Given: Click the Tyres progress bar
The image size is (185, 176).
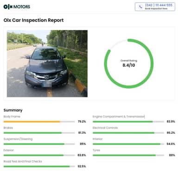Looking at the screenshot, I should 128,155.
